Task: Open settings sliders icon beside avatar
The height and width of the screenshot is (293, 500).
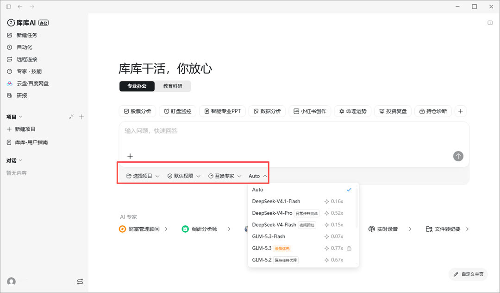Action: [80, 281]
